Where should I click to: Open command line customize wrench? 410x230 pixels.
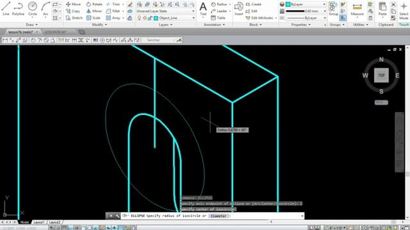coord(117,216)
